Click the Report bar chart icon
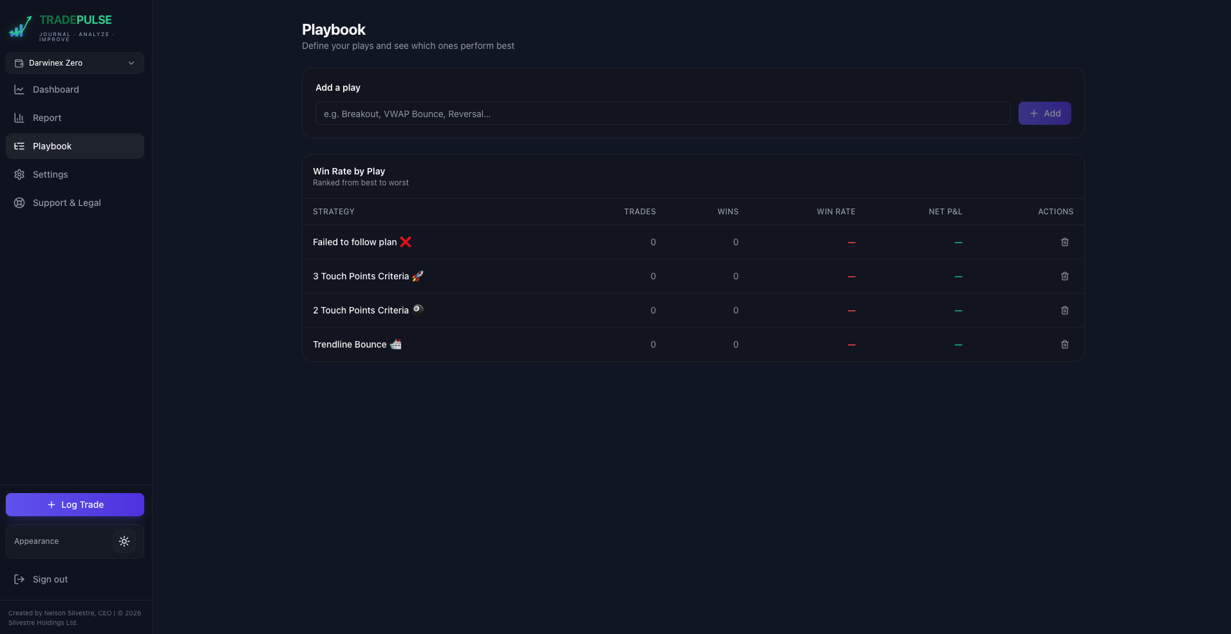 click(x=19, y=118)
